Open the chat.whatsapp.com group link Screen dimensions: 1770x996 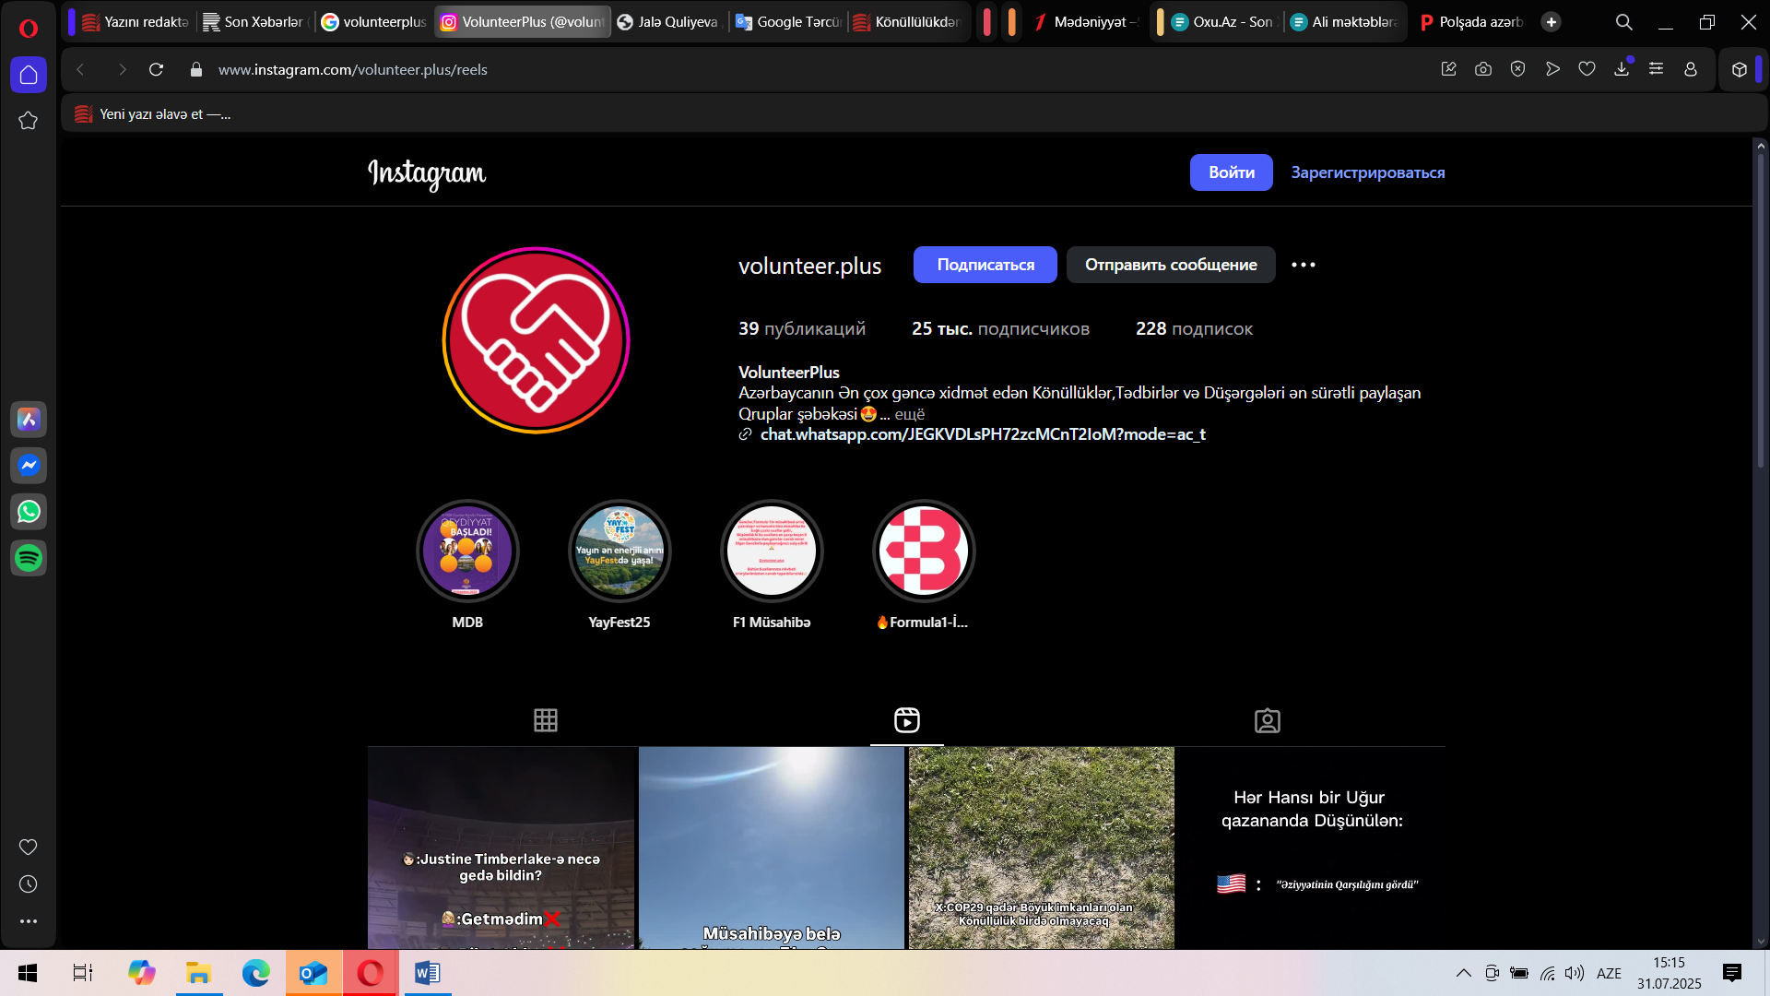pos(983,434)
